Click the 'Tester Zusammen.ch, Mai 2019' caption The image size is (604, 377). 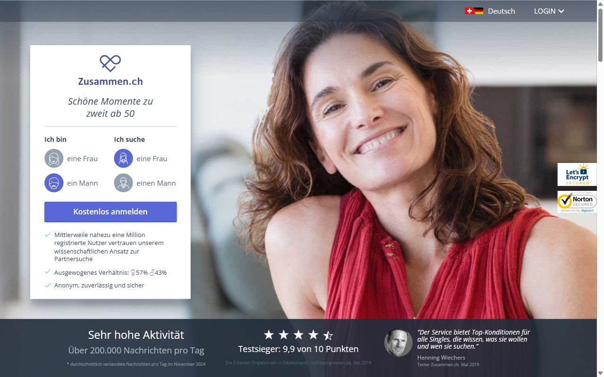click(448, 365)
